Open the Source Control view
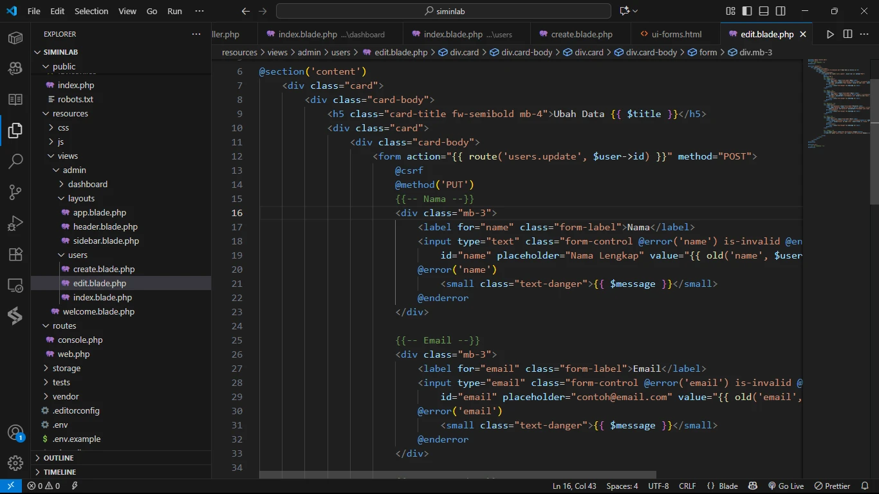This screenshot has width=879, height=494. click(x=15, y=192)
